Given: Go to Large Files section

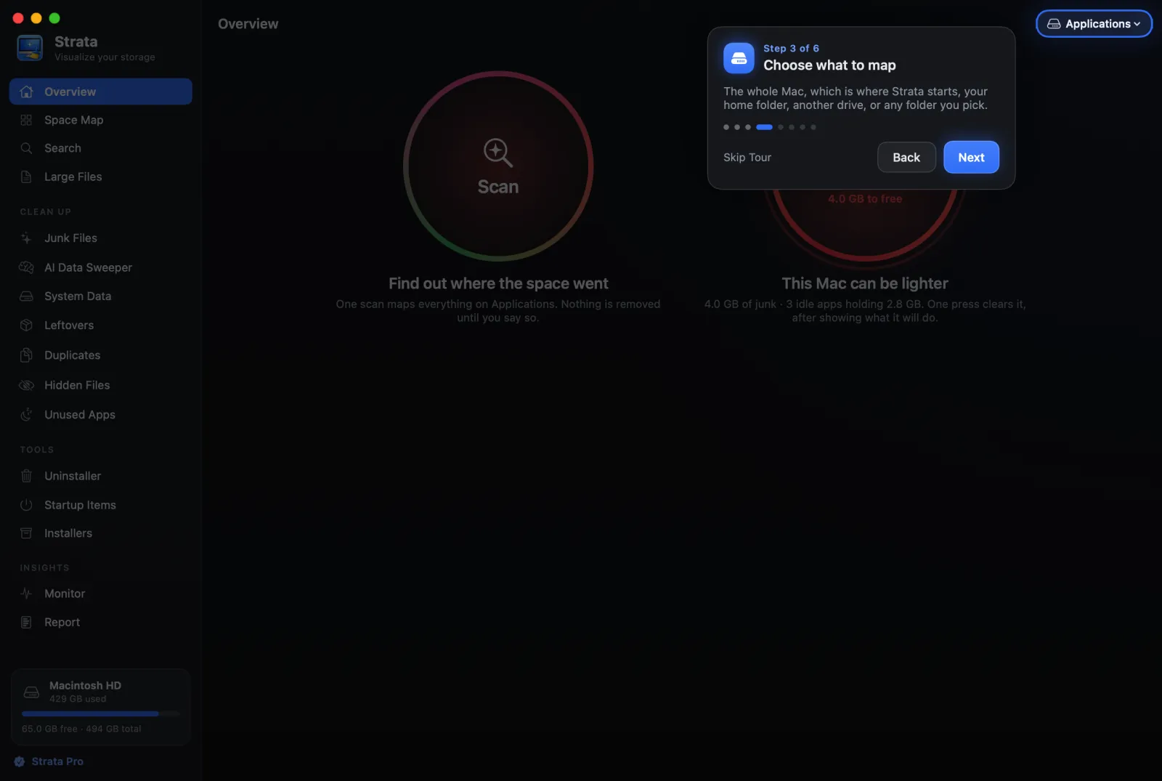Looking at the screenshot, I should pyautogui.click(x=101, y=177).
